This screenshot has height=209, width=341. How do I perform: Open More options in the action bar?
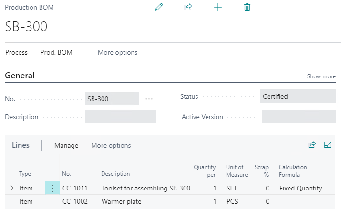(117, 52)
